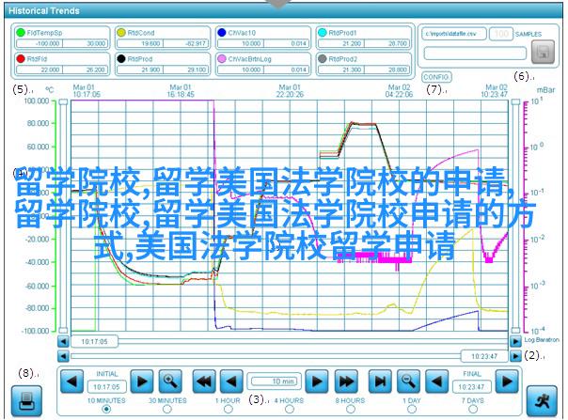Open the CONFIG button
Screen dimensions: 568x420
(x=436, y=77)
